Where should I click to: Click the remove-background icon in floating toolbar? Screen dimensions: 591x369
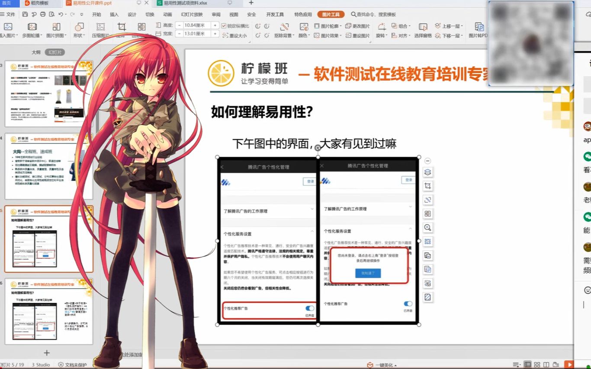click(x=427, y=200)
